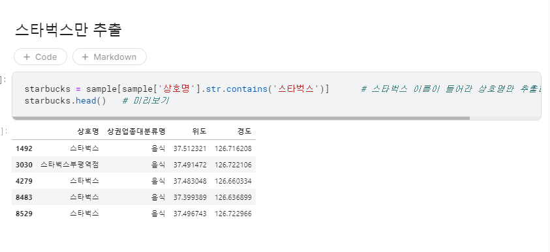550x252 pixels.
Task: Click latitude value 37.512321
Action: click(x=190, y=148)
